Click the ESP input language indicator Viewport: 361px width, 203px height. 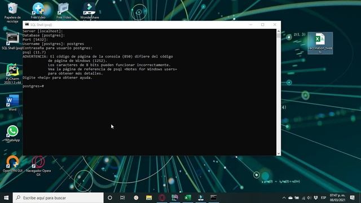(323, 198)
